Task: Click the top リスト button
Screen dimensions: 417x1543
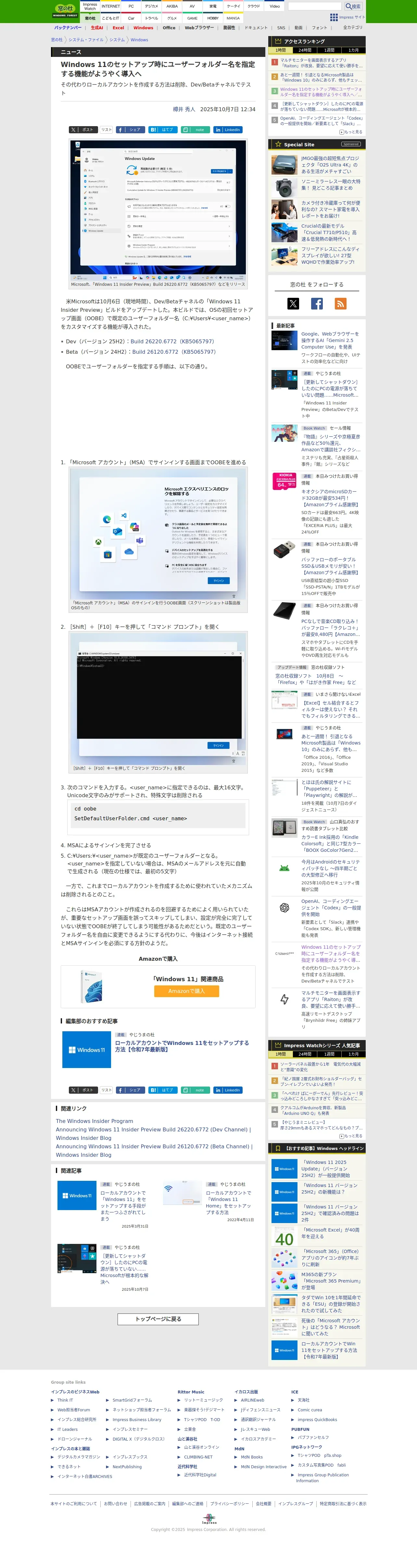Action: tap(106, 129)
